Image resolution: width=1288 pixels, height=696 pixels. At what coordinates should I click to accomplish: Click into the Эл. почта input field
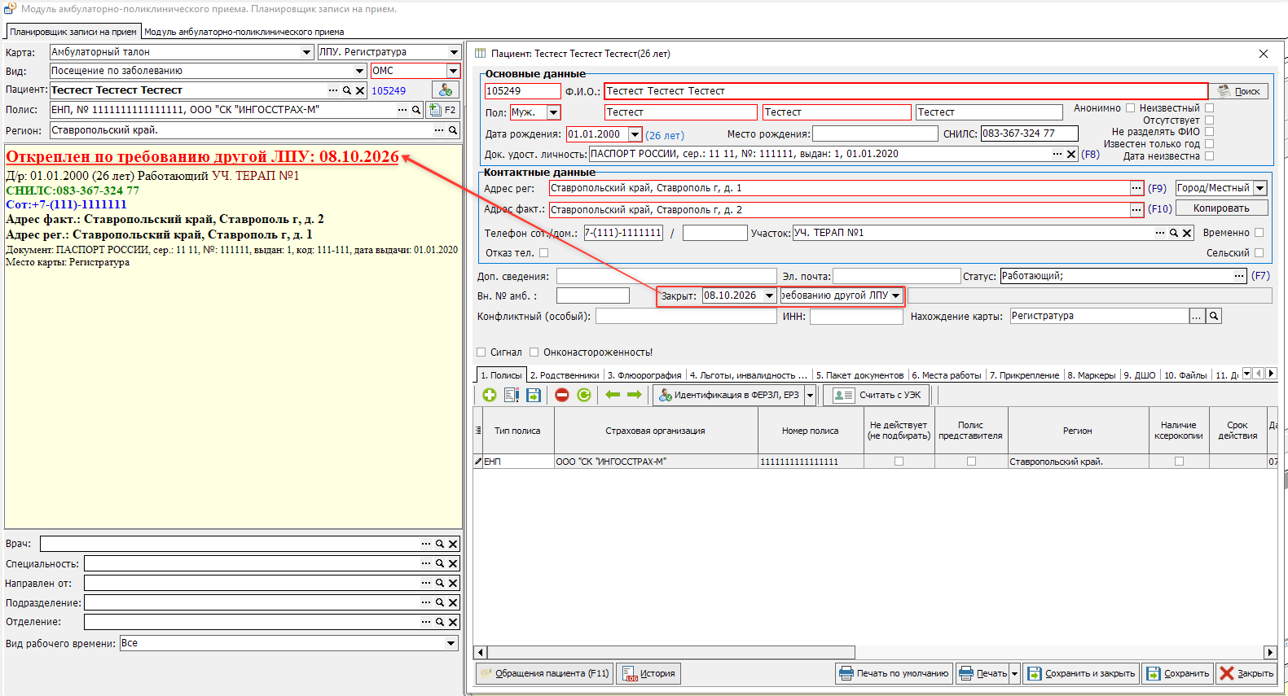coord(897,277)
